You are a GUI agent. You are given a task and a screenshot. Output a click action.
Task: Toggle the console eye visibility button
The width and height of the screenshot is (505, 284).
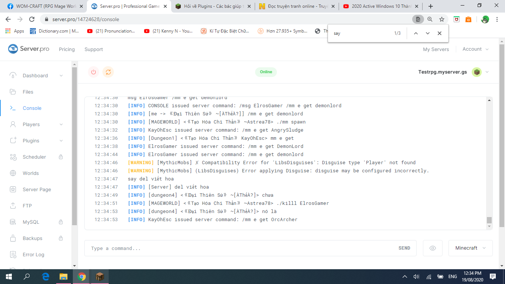(433, 248)
